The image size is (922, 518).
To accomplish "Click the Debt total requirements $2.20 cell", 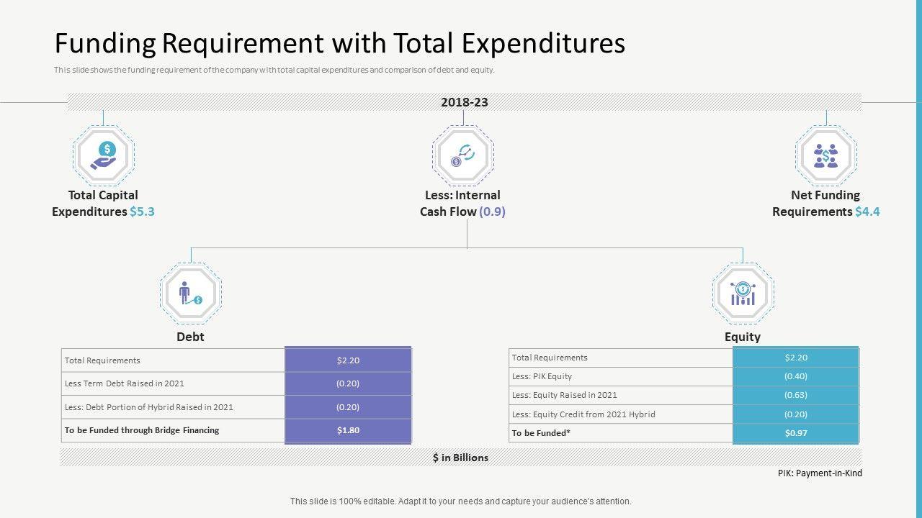I will [348, 360].
